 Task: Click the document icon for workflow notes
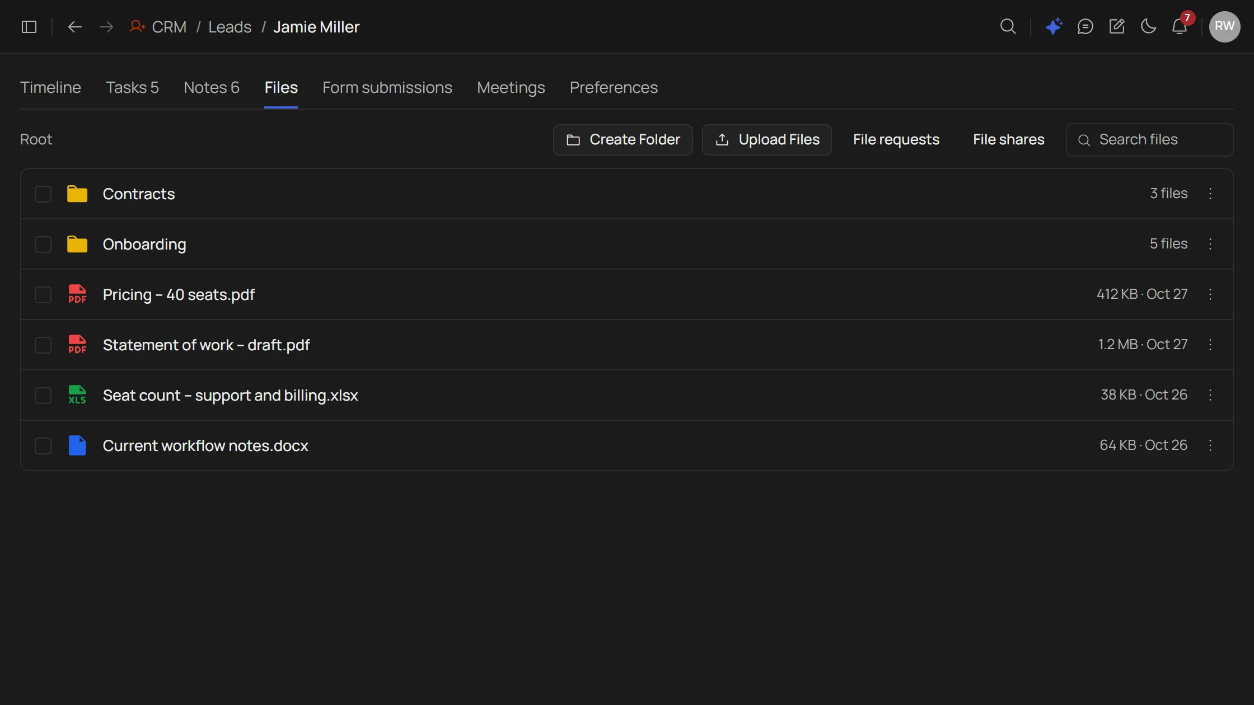pyautogui.click(x=77, y=445)
